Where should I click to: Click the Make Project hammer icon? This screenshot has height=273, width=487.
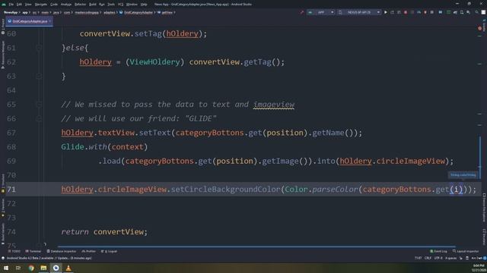coord(301,12)
